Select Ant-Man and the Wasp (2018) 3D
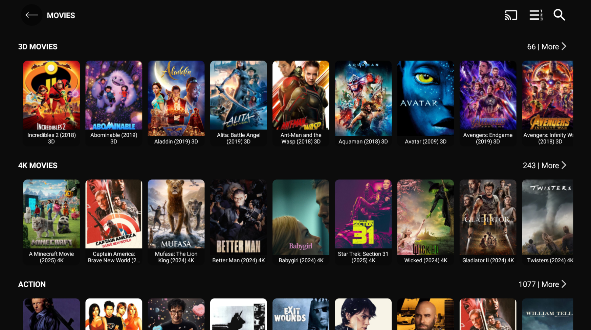Viewport: 591px width, 330px height. coord(301,103)
